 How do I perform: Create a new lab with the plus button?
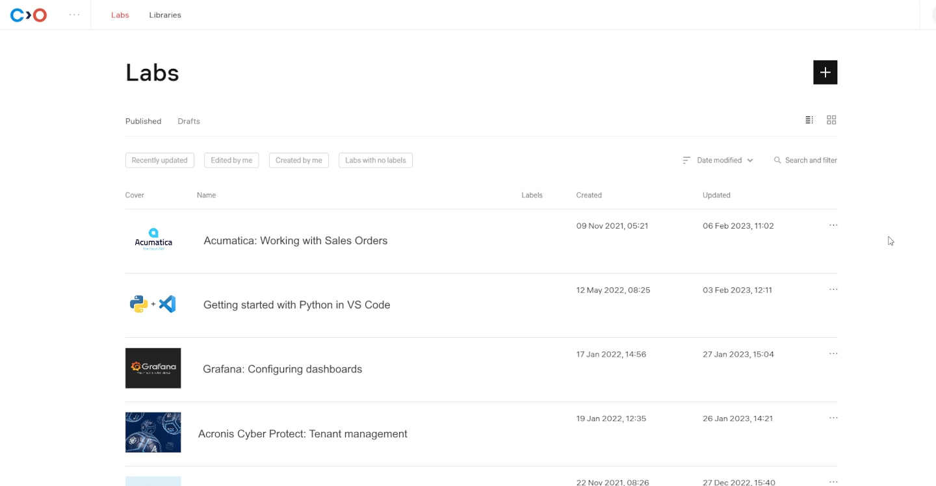(x=825, y=72)
